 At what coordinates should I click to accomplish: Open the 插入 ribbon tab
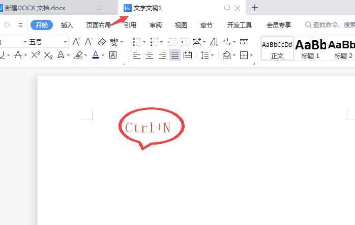[67, 25]
